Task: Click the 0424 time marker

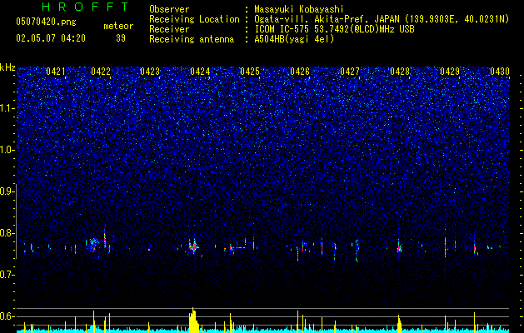Action: pyautogui.click(x=200, y=72)
